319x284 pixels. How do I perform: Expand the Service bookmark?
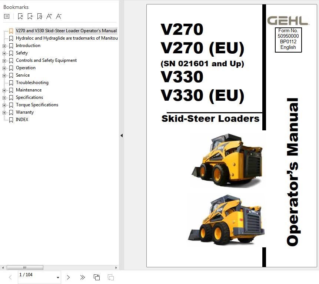point(4,76)
